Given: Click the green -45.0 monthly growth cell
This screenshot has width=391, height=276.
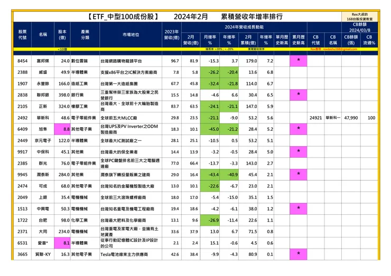Looking at the screenshot, I should point(210,129).
